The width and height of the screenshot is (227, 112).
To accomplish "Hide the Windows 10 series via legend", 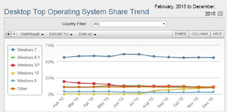I will [24, 73].
